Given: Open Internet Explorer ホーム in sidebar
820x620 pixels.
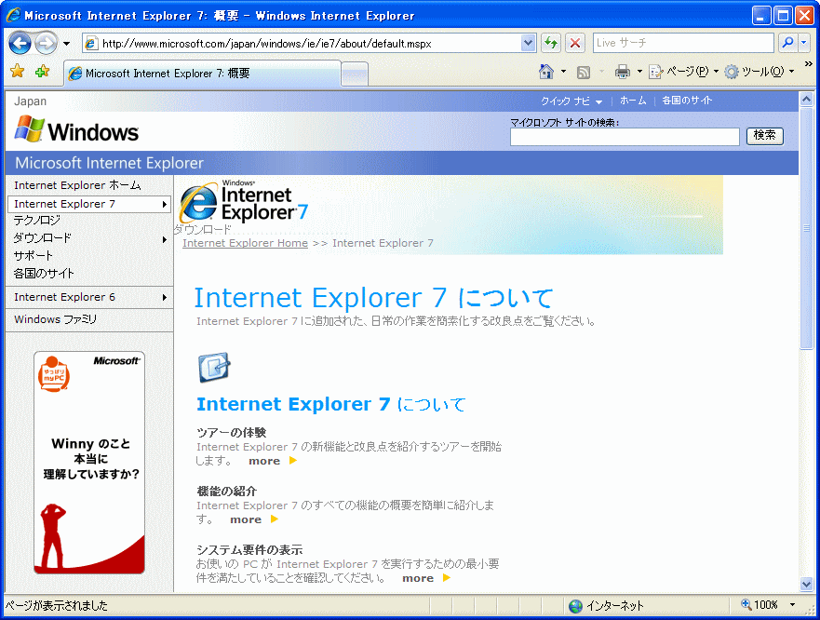Looking at the screenshot, I should (x=77, y=185).
